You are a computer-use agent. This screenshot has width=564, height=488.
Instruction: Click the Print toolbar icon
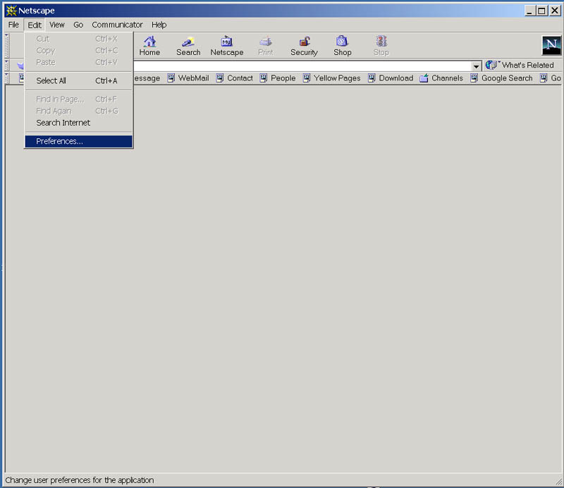(x=266, y=42)
